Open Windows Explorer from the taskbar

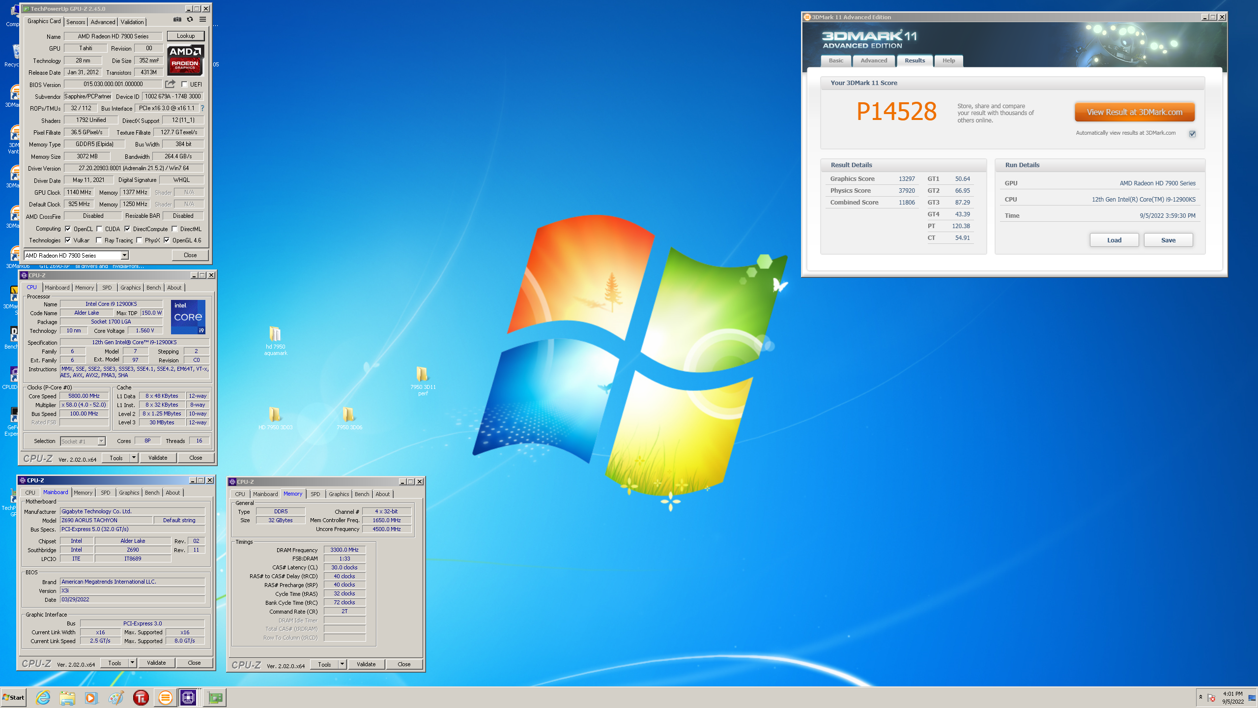(x=67, y=697)
